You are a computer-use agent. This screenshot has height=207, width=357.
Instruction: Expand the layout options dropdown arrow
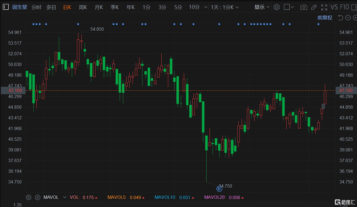pos(292,7)
